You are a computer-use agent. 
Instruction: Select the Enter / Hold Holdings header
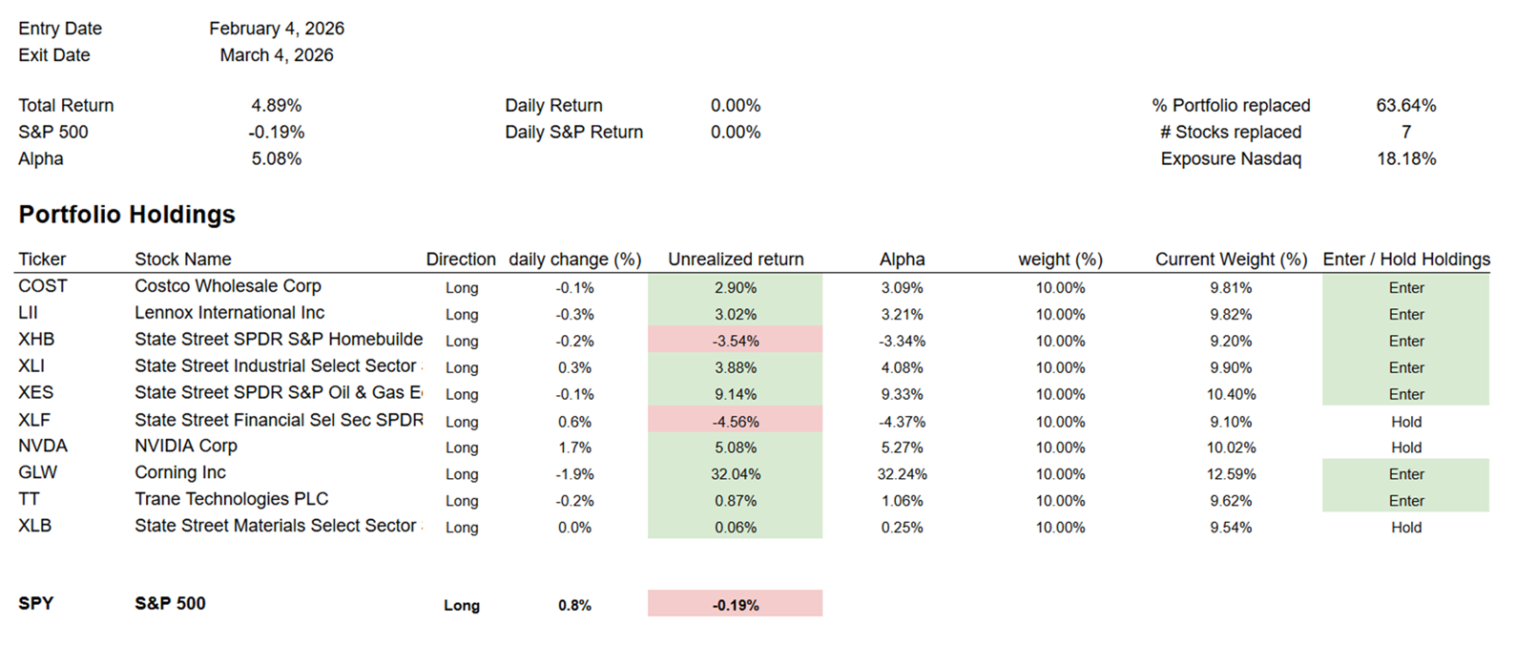tap(1405, 260)
